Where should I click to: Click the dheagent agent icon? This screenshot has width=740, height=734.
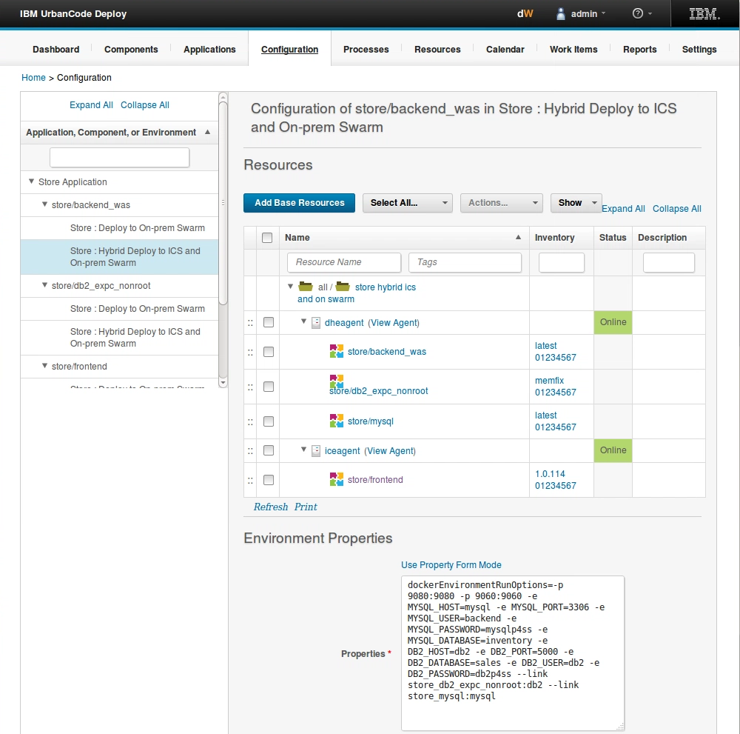(316, 323)
